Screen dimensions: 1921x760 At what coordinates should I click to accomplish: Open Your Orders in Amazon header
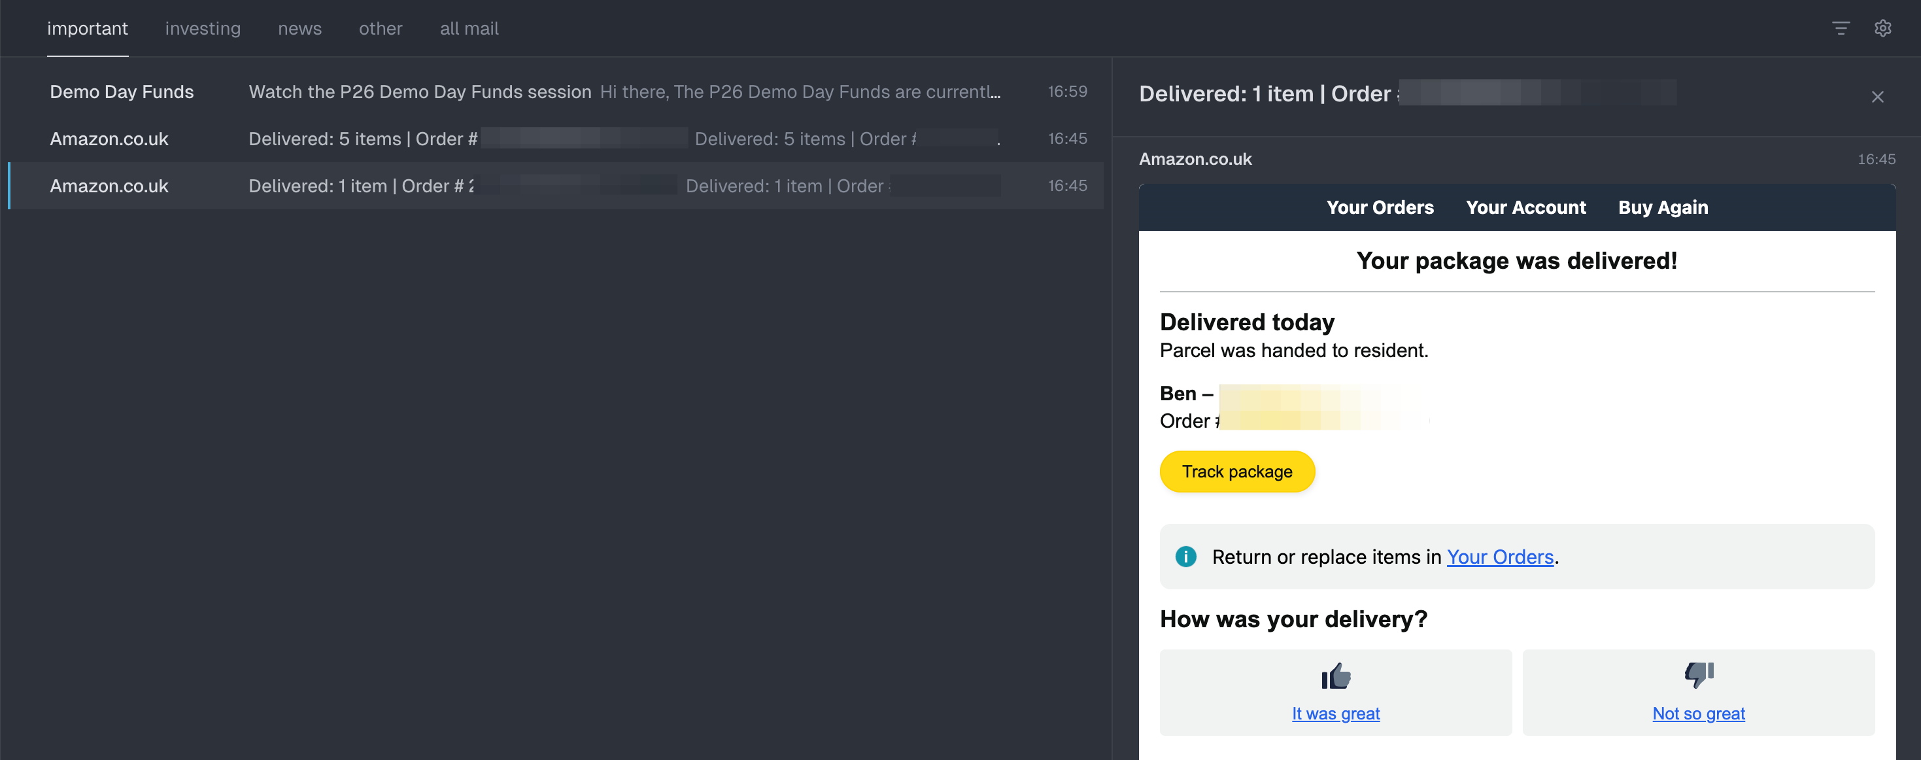coord(1380,207)
